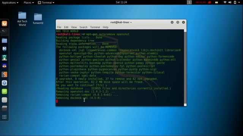This screenshot has height=136, width=243.
Task: Click the battery status icon
Action: pyautogui.click(x=235, y=2)
